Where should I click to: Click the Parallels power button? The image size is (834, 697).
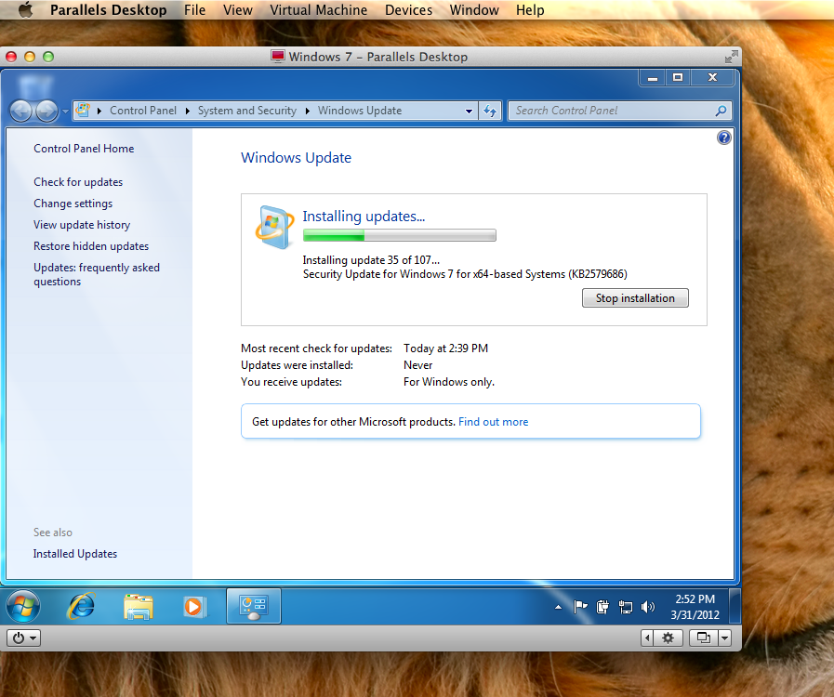[19, 638]
